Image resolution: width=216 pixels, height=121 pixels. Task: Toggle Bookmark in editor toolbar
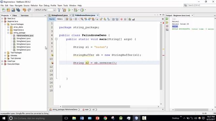(109, 19)
